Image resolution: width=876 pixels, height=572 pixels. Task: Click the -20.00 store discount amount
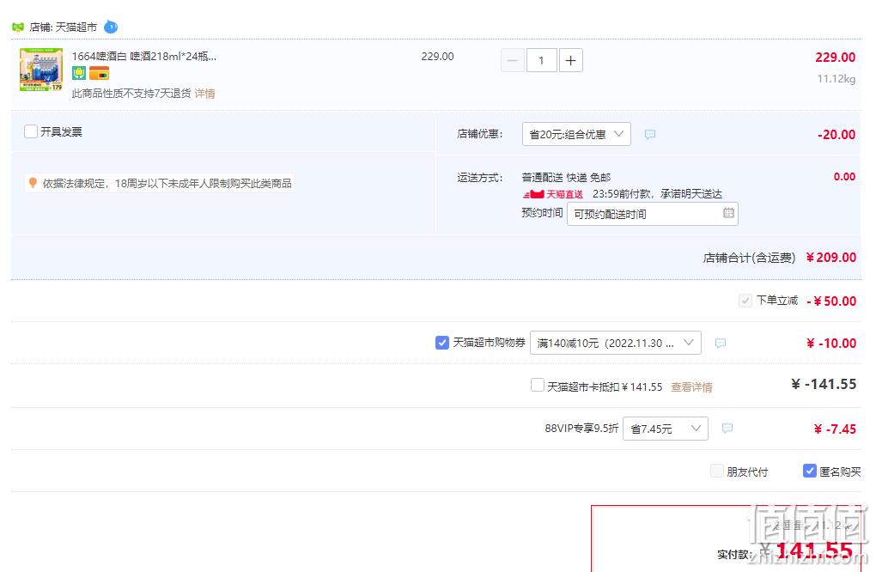click(836, 134)
